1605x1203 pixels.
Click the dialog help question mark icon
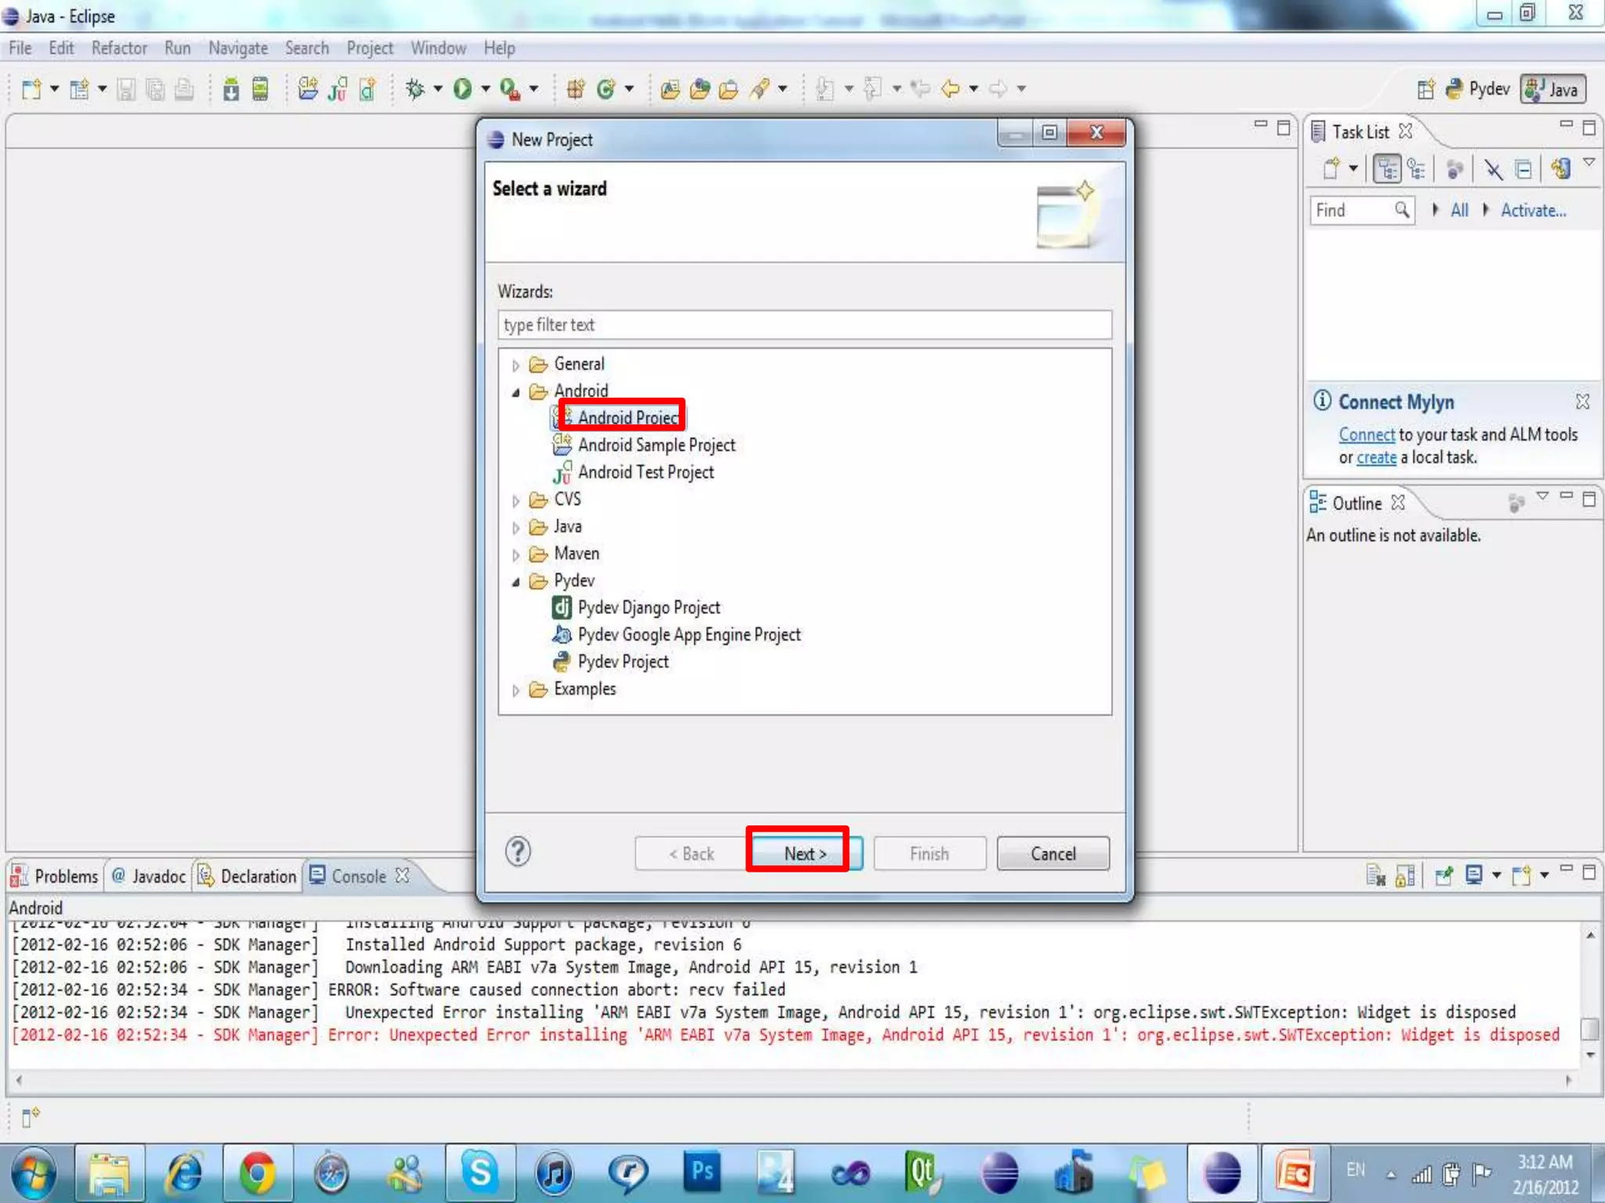[x=518, y=852]
